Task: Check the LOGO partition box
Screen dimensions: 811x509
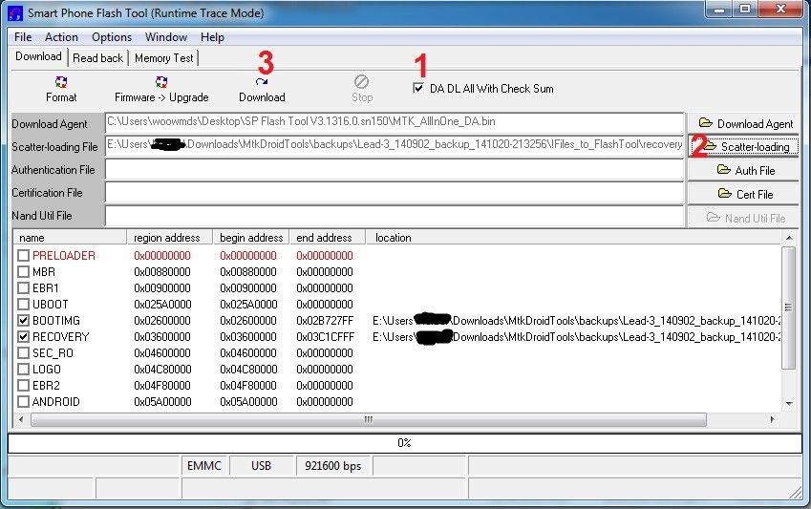Action: tap(23, 370)
